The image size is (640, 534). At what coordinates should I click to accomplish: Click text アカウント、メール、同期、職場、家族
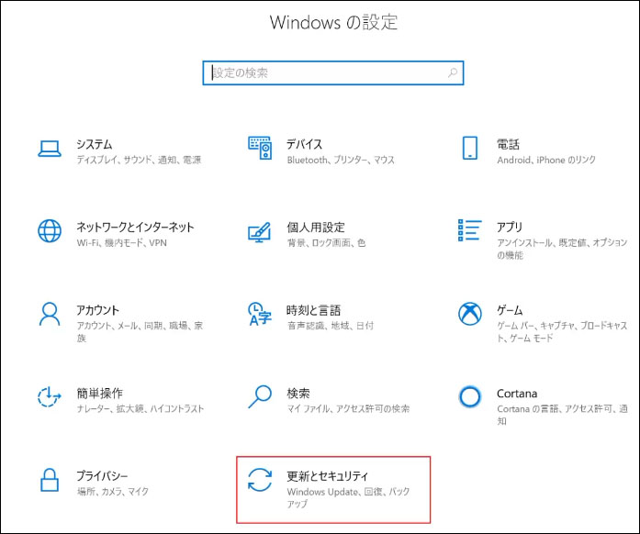click(140, 331)
